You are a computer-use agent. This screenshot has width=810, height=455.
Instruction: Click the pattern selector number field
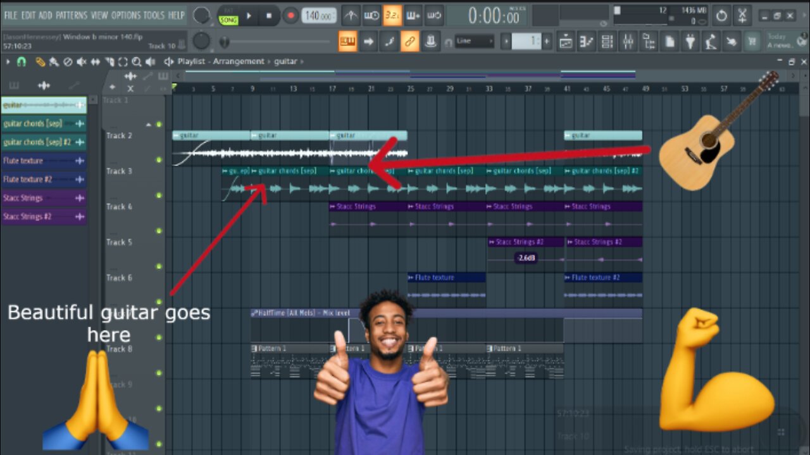(526, 42)
